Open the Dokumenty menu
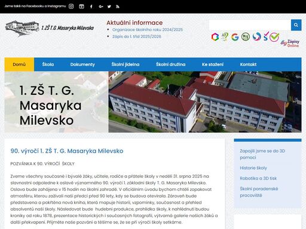The width and height of the screenshot is (306, 229). pos(82,64)
